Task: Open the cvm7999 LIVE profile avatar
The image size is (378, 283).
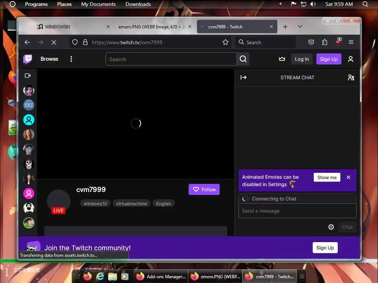Action: click(59, 202)
